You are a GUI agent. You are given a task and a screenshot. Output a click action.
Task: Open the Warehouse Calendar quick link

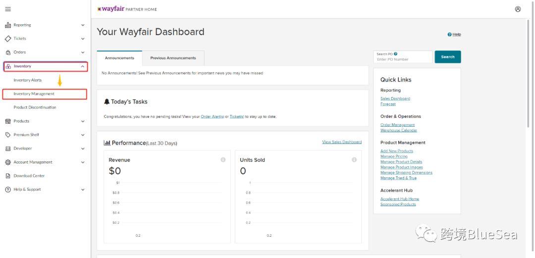[x=398, y=130]
